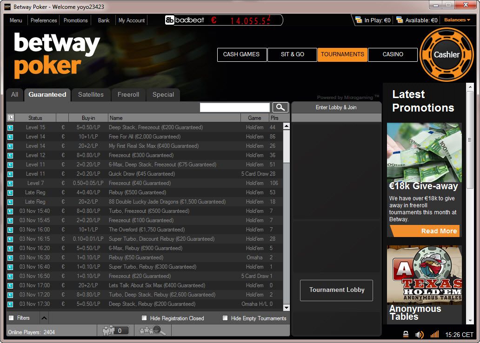Screen dimensions: 480x343
Task: Click the padlock security icon
Action: pos(406,335)
